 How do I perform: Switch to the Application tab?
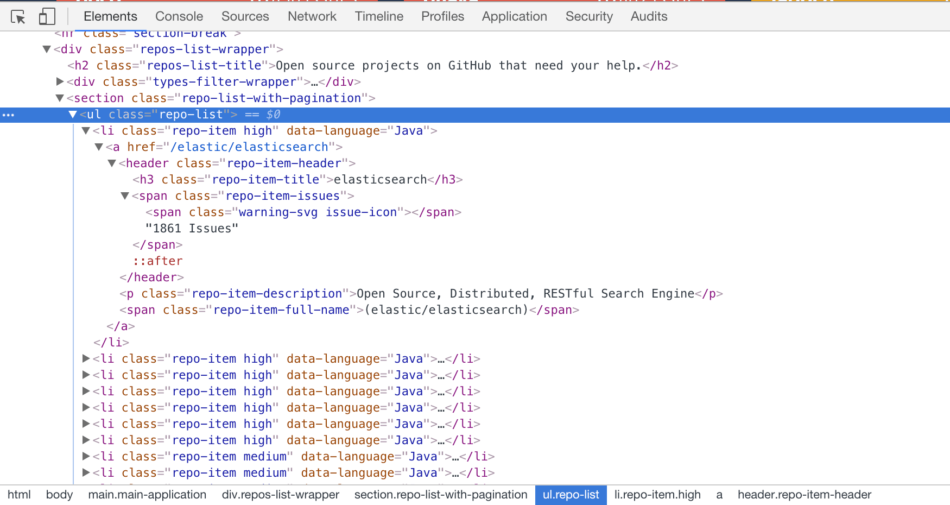coord(515,16)
